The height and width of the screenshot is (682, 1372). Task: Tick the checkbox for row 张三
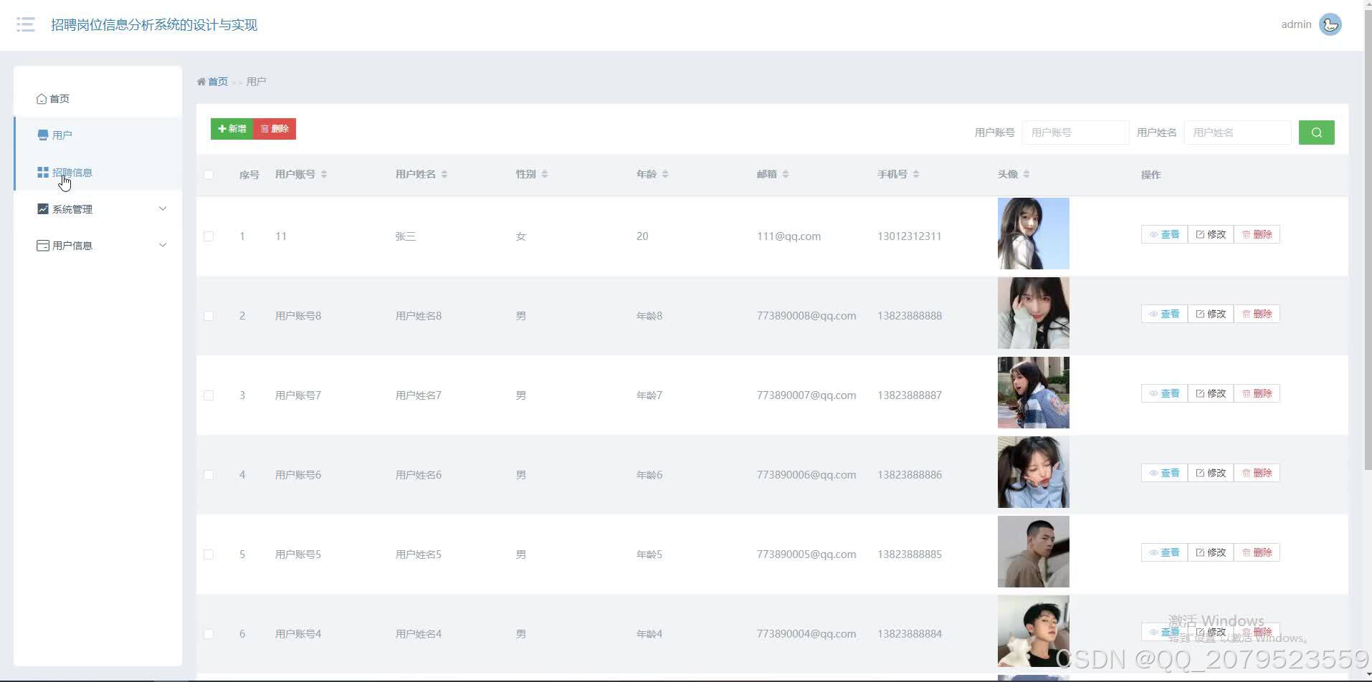209,236
